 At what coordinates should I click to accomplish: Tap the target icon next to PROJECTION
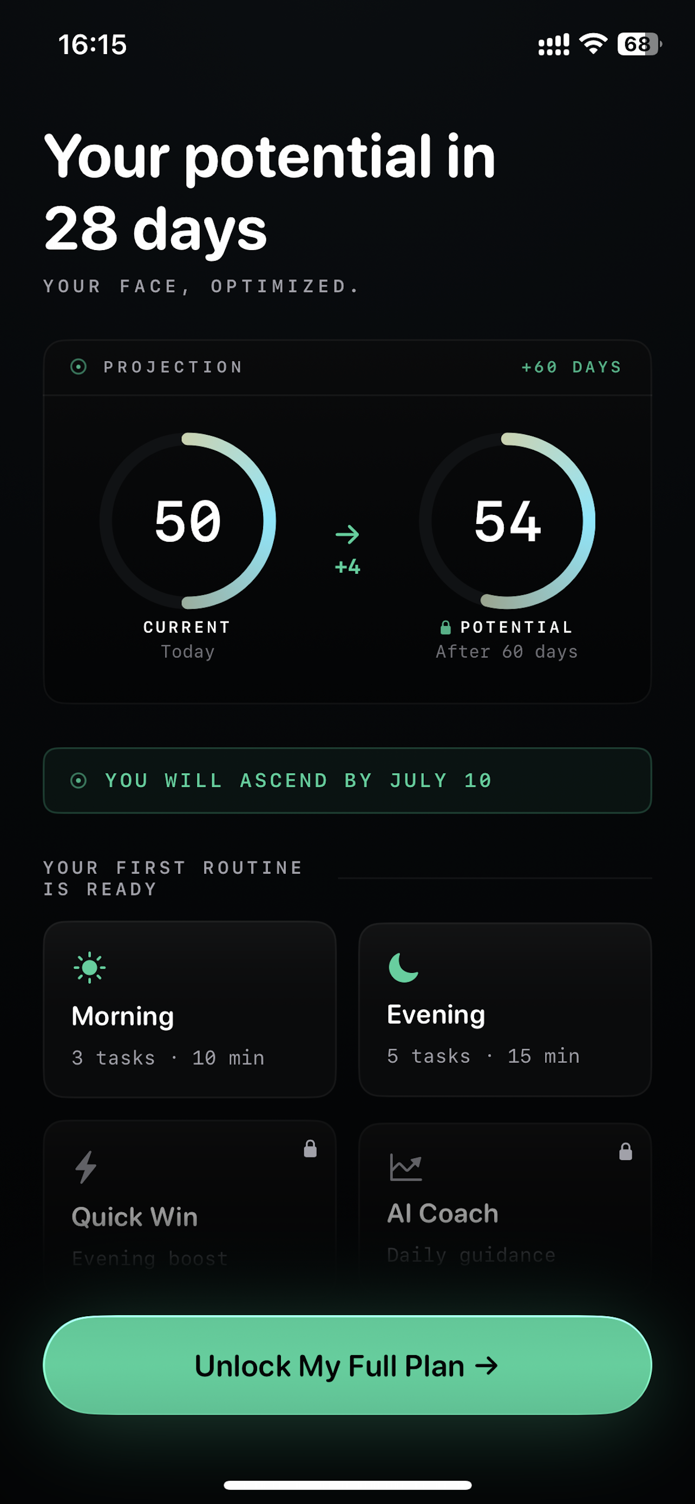(x=78, y=367)
